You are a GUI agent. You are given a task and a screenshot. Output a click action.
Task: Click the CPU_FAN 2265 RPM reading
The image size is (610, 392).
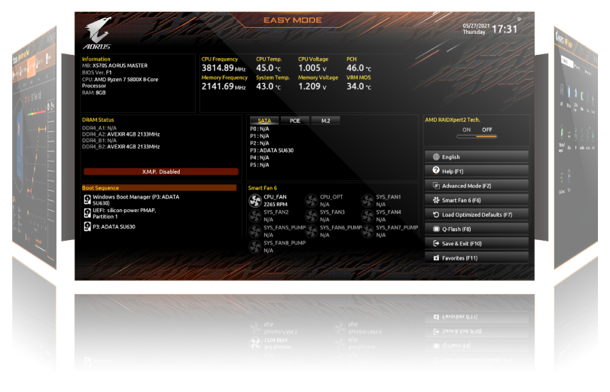click(276, 205)
